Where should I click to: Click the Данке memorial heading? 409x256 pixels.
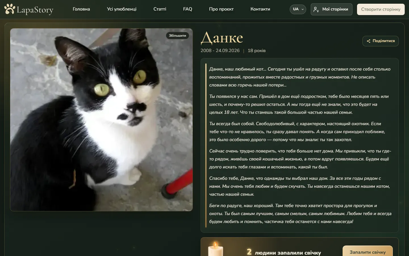click(222, 38)
